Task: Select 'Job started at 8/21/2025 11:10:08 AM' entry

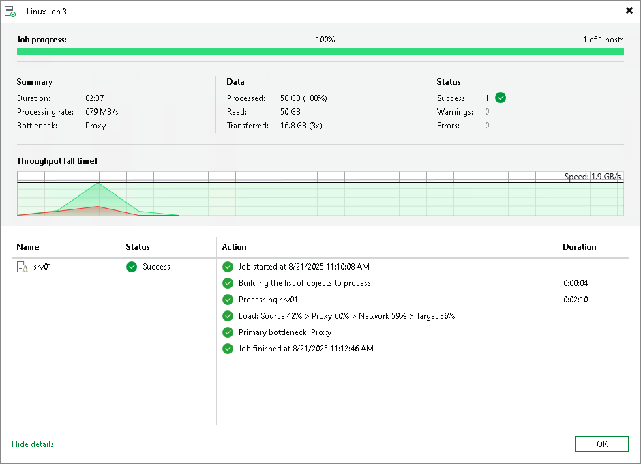Action: tap(303, 267)
